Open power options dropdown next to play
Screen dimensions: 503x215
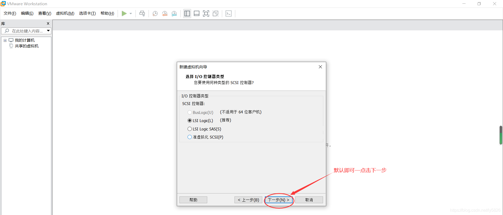[131, 14]
